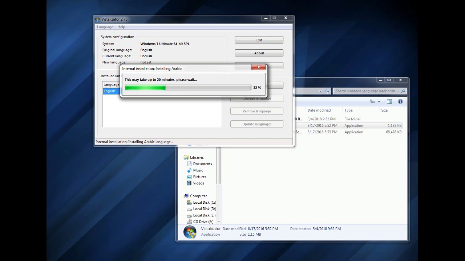The image size is (465, 261).
Task: Click the About button in Vistalizator
Action: coord(259,53)
